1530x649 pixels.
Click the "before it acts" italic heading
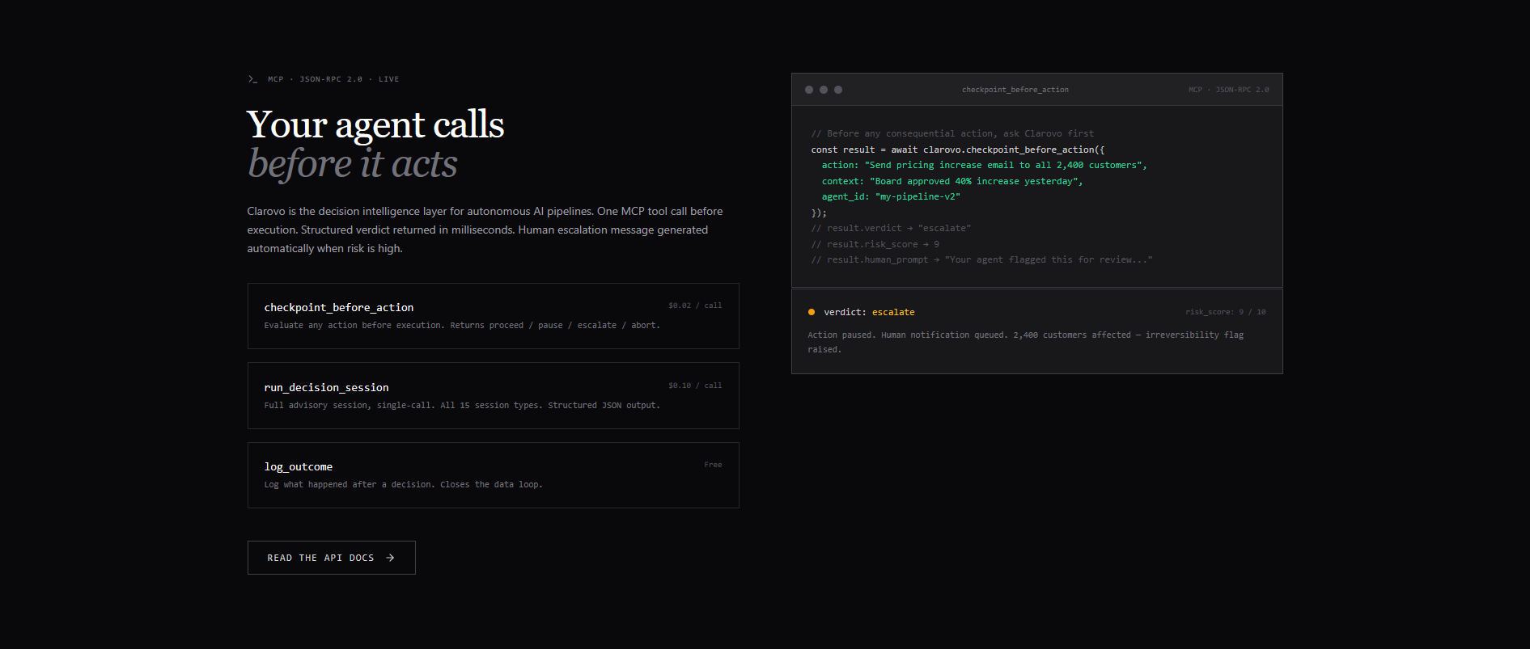pos(353,164)
